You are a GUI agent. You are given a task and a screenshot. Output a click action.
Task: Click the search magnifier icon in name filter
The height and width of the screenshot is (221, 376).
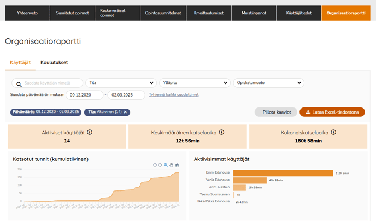pyautogui.click(x=19, y=84)
